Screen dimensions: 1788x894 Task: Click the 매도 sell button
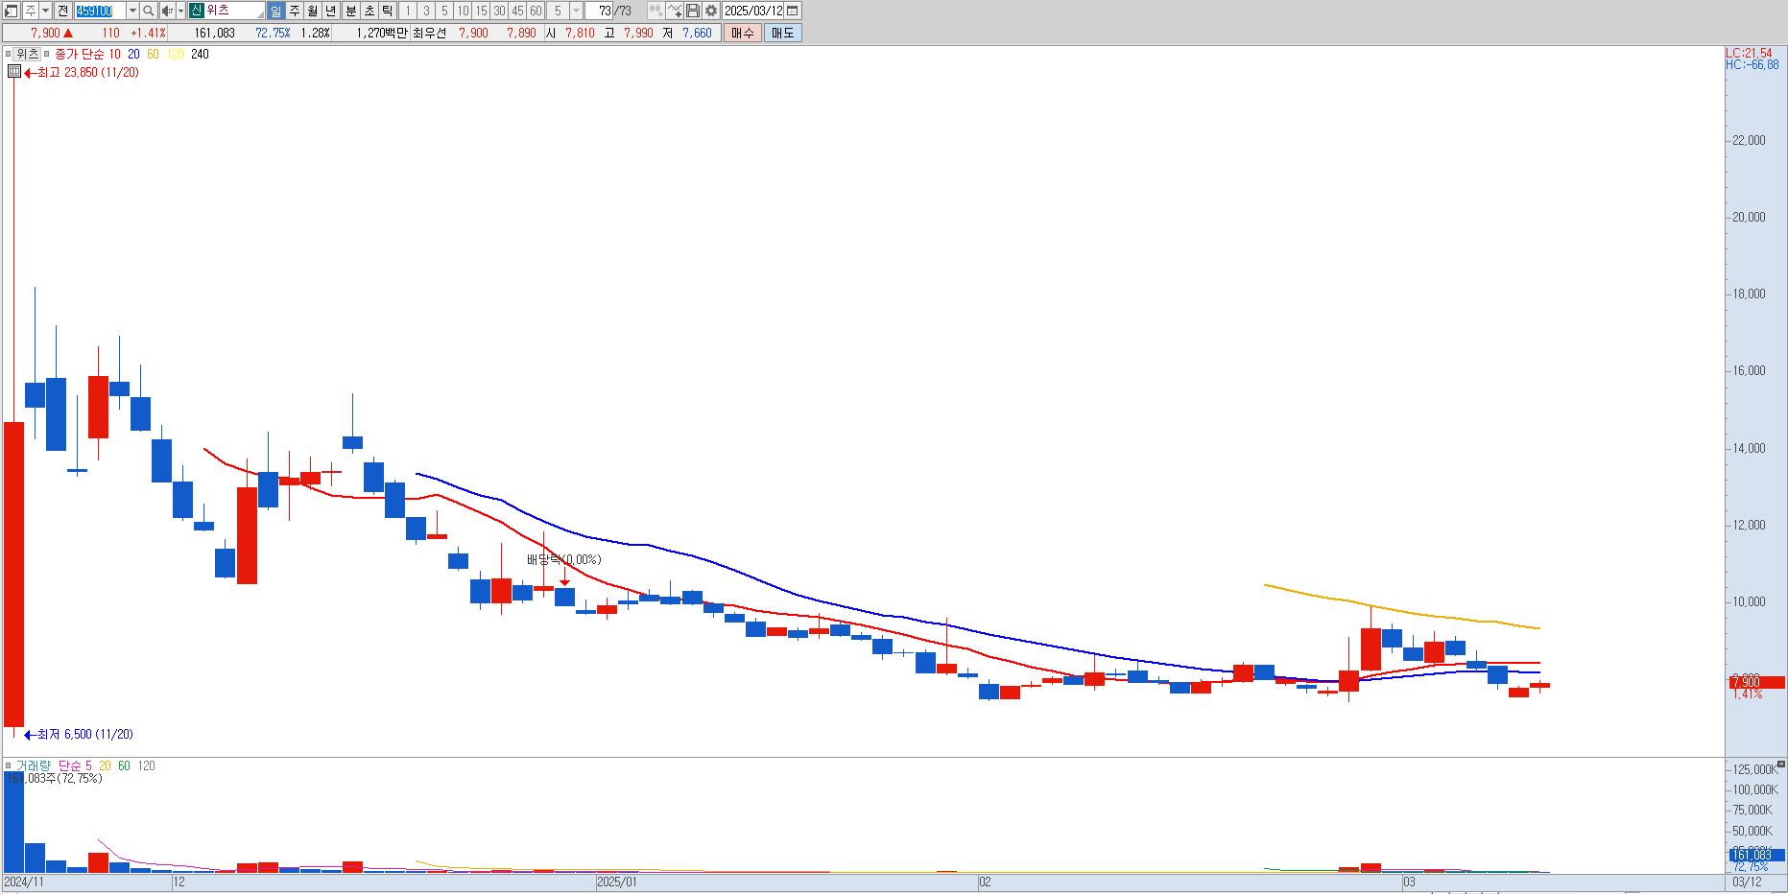click(x=782, y=33)
